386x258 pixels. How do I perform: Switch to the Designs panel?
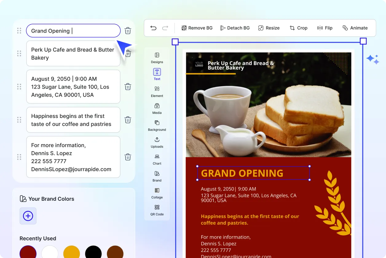click(157, 57)
